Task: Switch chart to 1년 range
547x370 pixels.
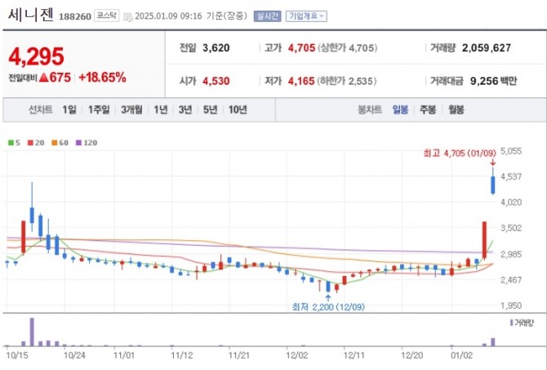Action: click(x=161, y=109)
